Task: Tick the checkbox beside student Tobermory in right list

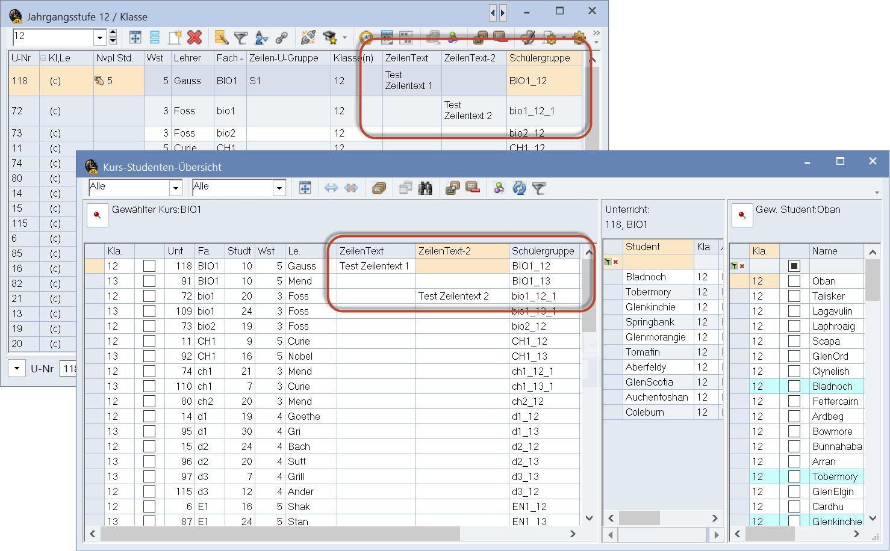Action: [794, 476]
